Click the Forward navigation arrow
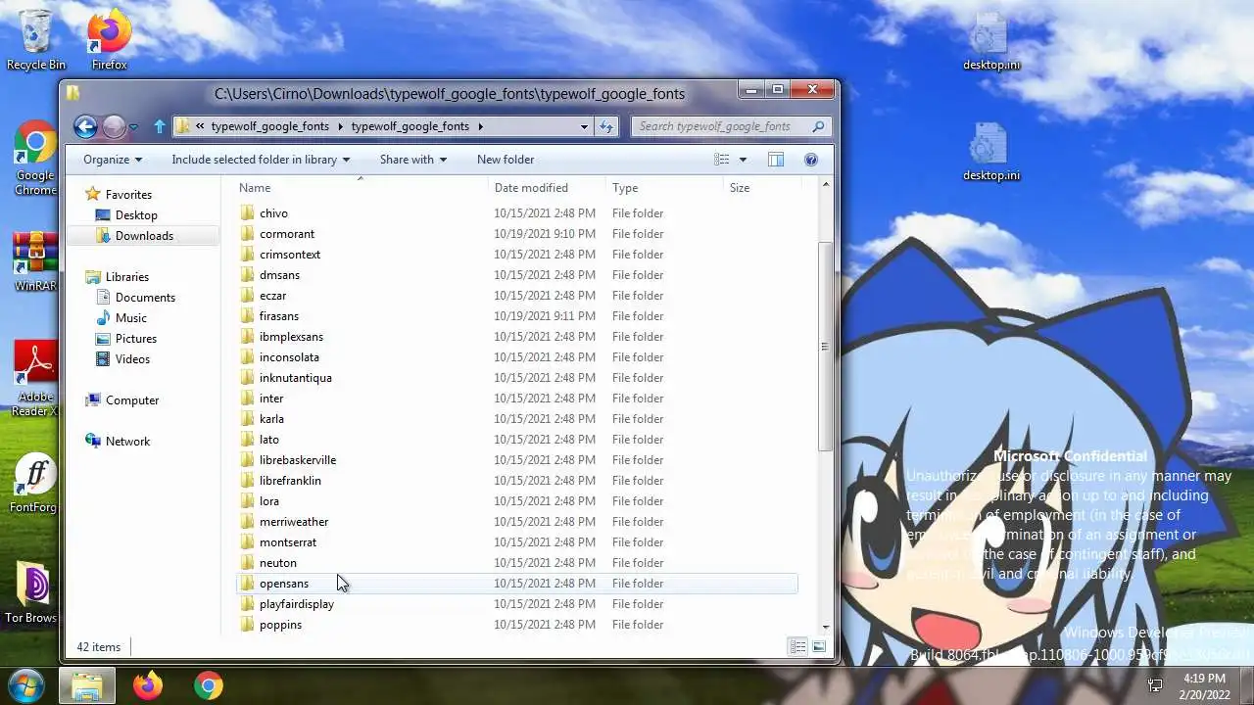The height and width of the screenshot is (705, 1254). pos(114,126)
